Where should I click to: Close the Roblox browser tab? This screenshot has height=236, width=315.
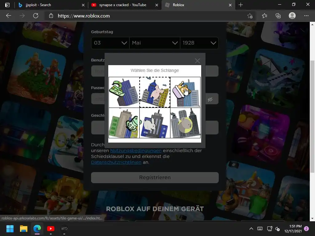[x=230, y=5]
